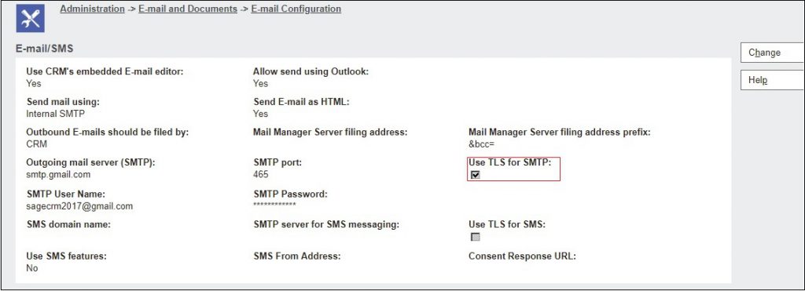The height and width of the screenshot is (291, 805).
Task: Open the Help button
Action: tap(772, 80)
